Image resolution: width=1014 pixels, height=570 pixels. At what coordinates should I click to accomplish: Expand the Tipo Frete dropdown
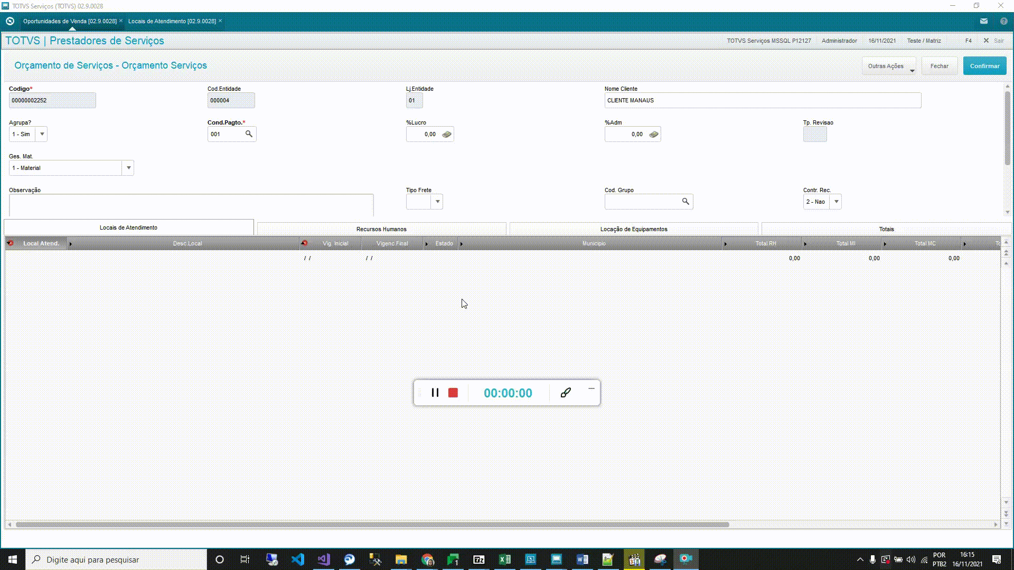pyautogui.click(x=437, y=202)
